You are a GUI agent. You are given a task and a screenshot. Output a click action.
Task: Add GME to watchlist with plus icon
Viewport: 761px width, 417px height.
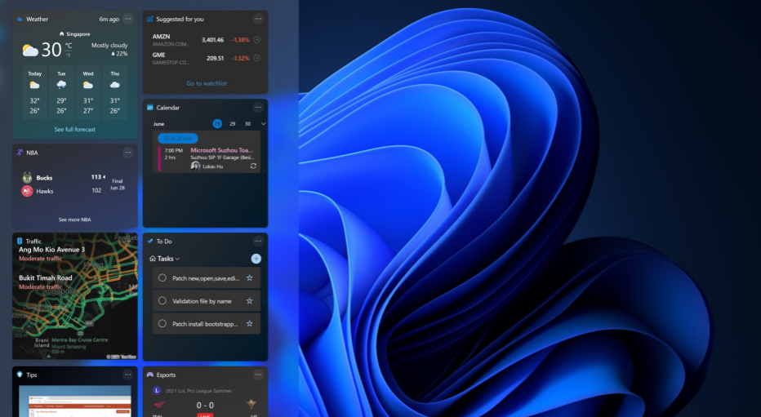[x=257, y=58]
